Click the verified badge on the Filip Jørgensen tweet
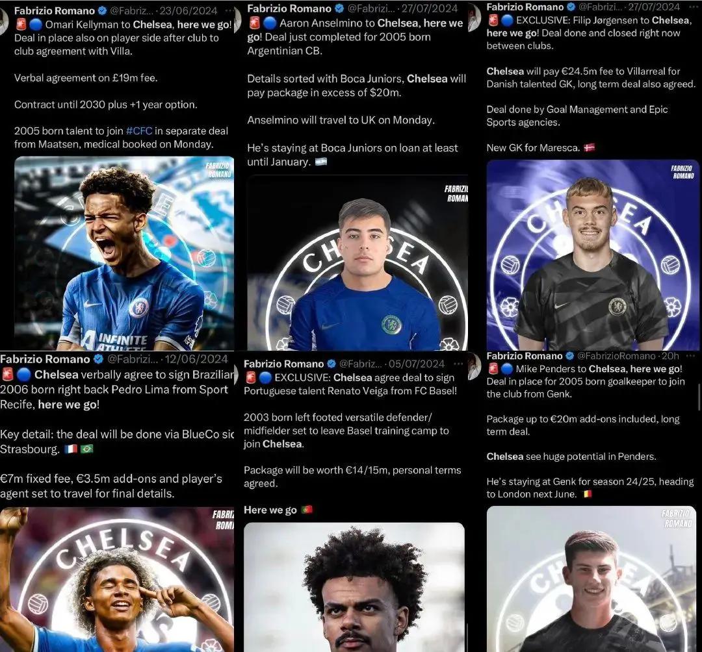 571,6
